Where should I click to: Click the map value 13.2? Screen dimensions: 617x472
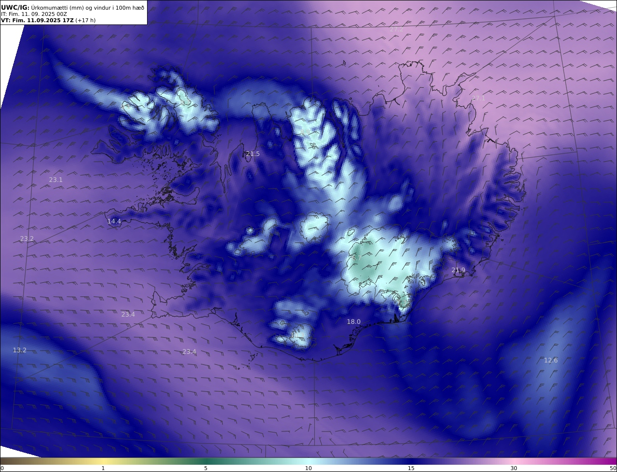click(x=20, y=350)
